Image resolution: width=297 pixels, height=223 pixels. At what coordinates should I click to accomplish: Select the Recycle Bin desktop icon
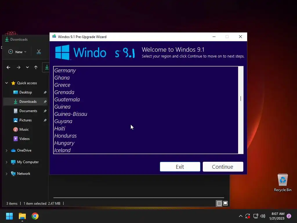(282, 183)
